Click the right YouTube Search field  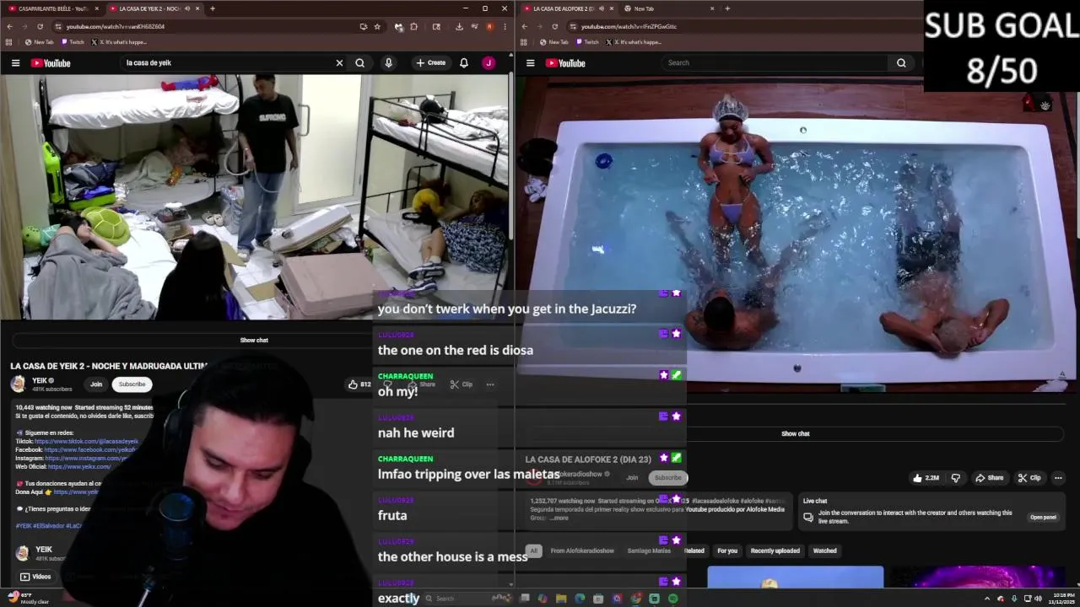point(776,63)
